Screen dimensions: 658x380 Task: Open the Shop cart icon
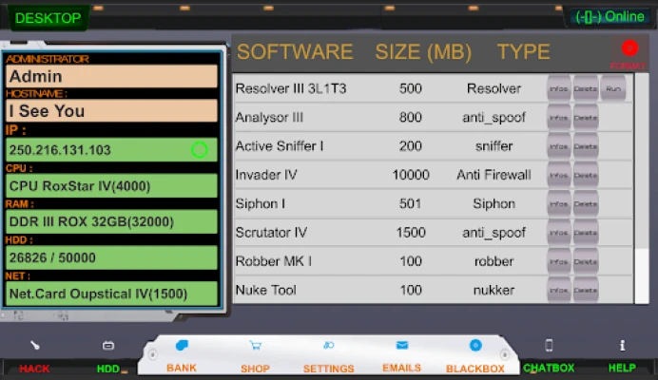255,346
